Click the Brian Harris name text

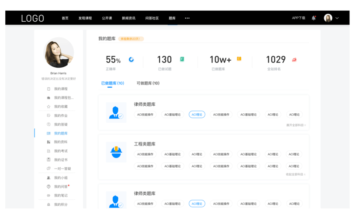[58, 73]
